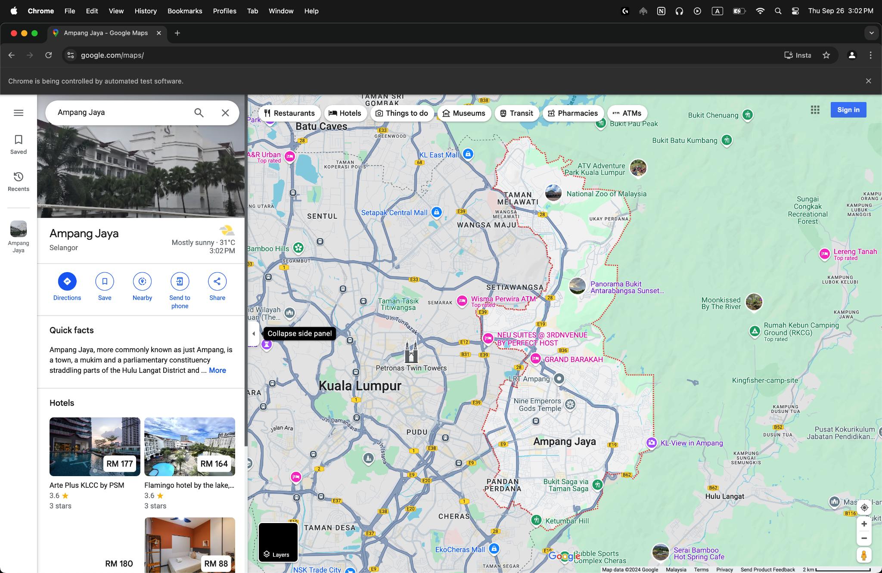This screenshot has height=573, width=882.
Task: Click the Search icon in the sidebar
Action: (199, 112)
